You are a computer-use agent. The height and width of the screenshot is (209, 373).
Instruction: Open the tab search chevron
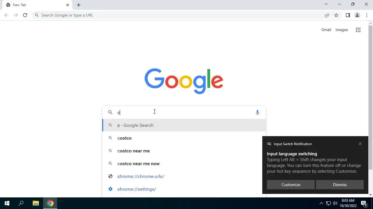pos(326,4)
